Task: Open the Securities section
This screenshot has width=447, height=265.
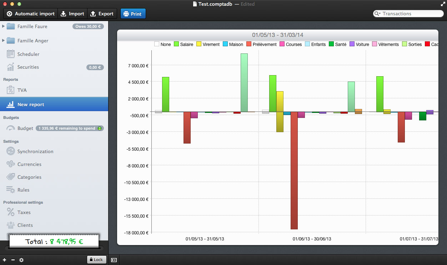Action: point(28,67)
